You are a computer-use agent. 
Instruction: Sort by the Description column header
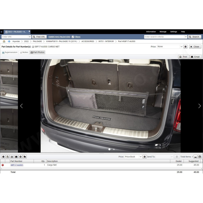click(x=108, y=161)
